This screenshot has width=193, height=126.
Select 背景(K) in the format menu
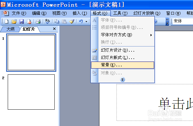tap(123, 65)
